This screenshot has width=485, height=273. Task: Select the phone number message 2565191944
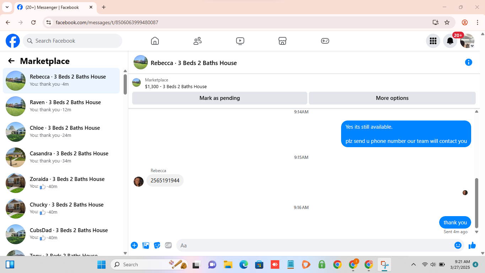pyautogui.click(x=165, y=181)
